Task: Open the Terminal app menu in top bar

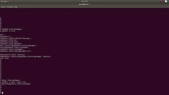Action: [x=4, y=1]
